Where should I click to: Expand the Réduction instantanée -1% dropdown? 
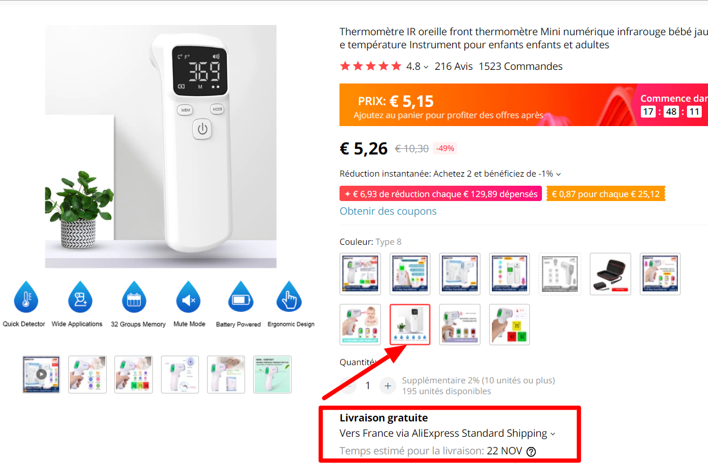558,174
